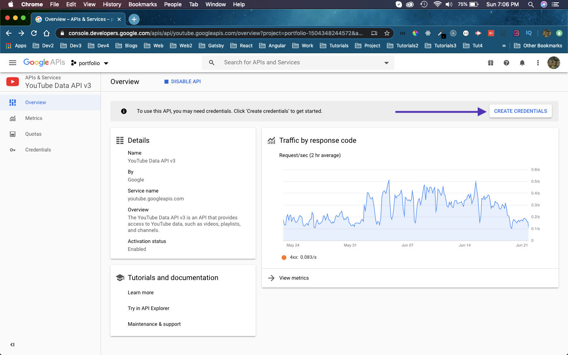Viewport: 568px width, 355px height.
Task: Open the History menu
Action: coord(112,4)
